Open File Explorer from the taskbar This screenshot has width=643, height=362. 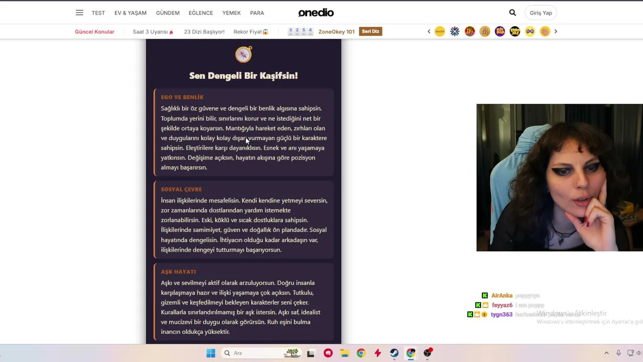[x=345, y=353]
